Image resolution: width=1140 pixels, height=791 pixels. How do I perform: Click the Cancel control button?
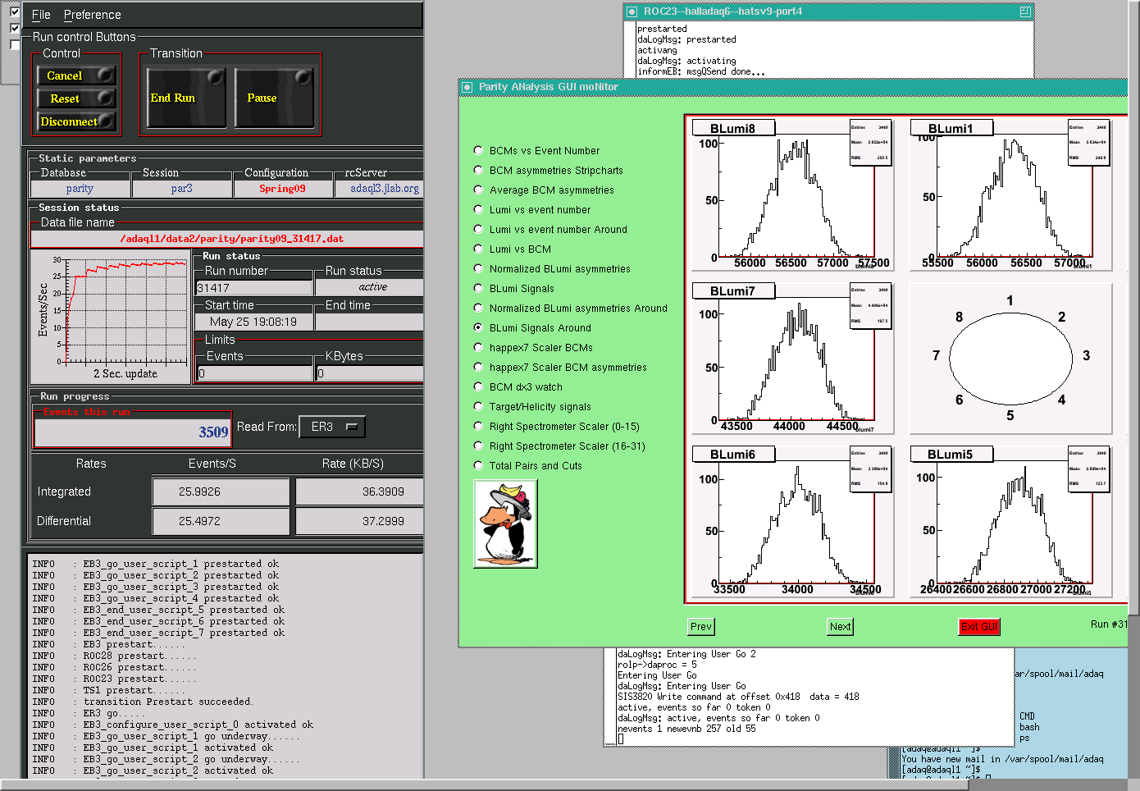76,75
